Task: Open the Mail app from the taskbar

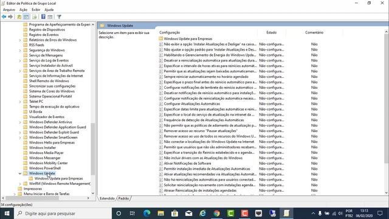Action: click(x=188, y=214)
